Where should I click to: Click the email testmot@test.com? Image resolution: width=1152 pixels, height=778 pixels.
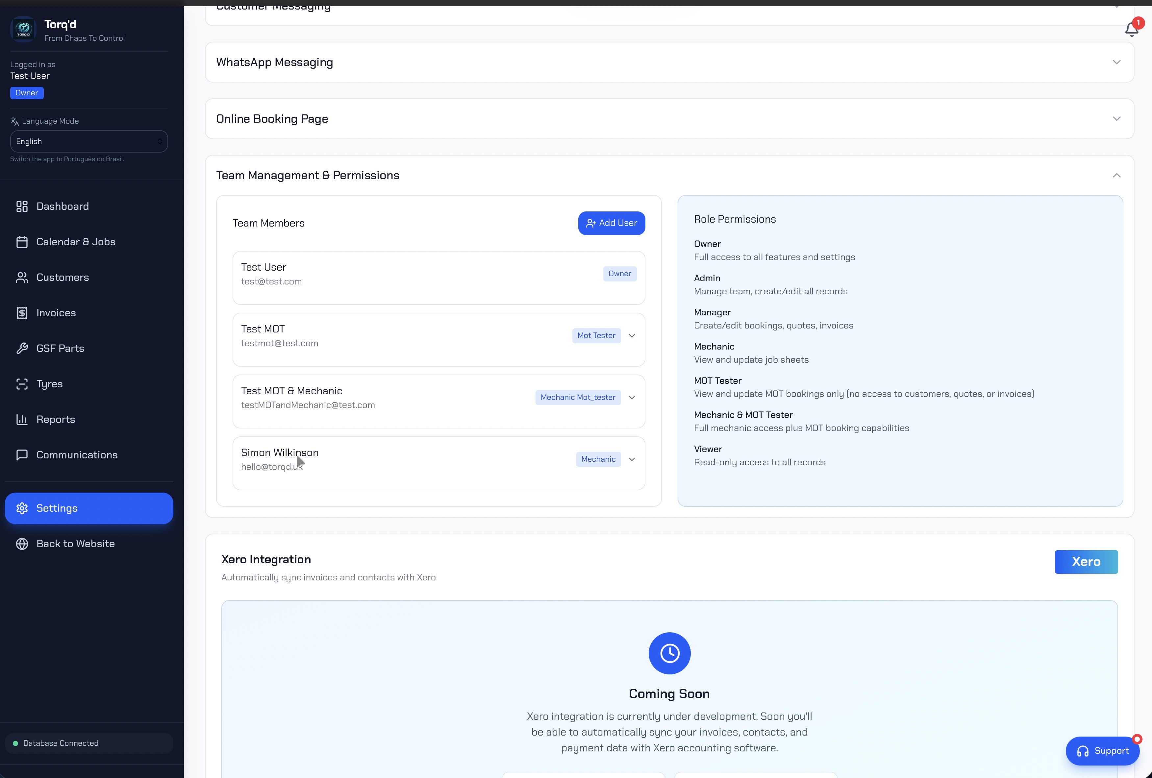coord(280,343)
